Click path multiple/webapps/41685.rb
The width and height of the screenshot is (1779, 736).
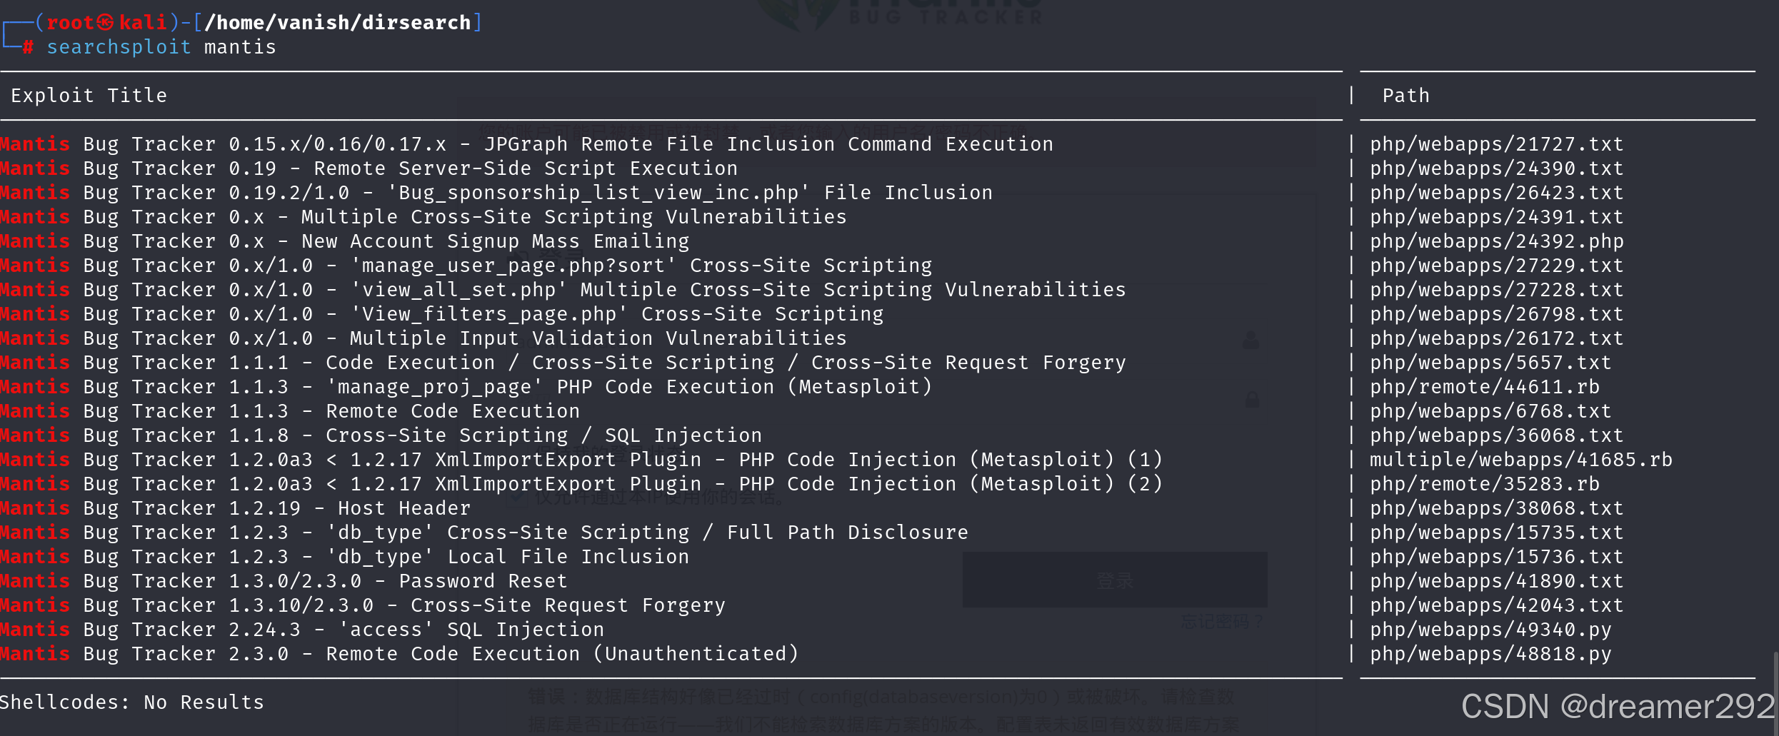tap(1520, 460)
